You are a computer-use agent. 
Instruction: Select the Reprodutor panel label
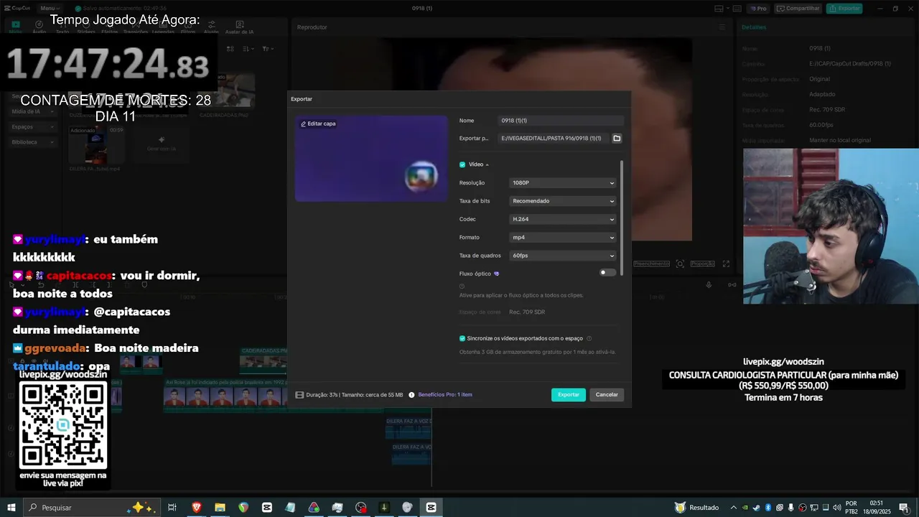pyautogui.click(x=312, y=27)
